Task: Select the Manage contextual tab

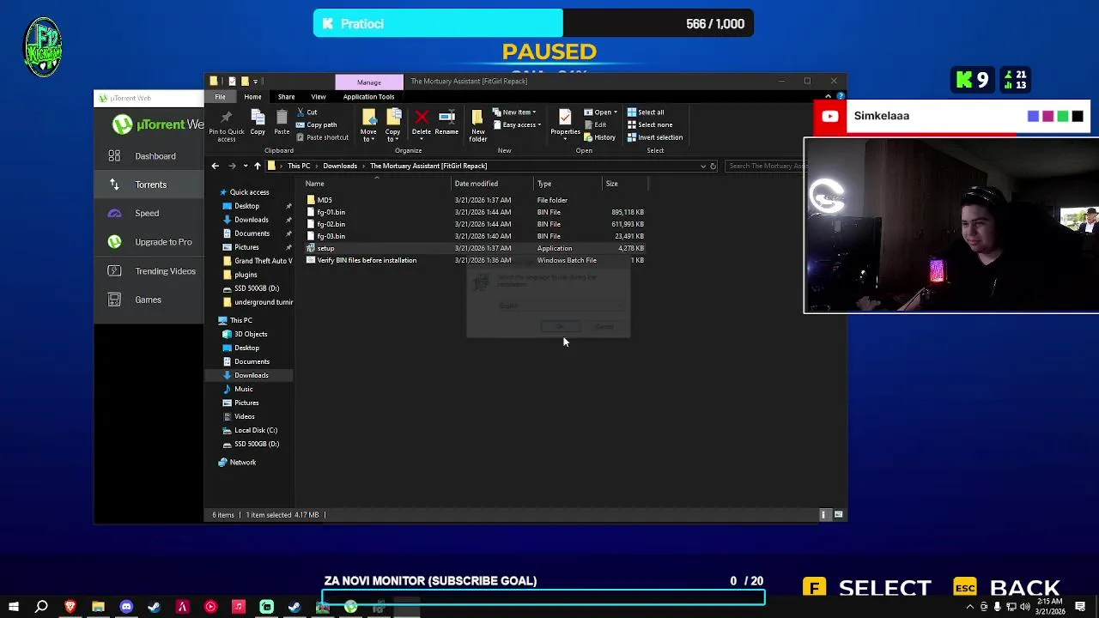Action: pos(369,82)
